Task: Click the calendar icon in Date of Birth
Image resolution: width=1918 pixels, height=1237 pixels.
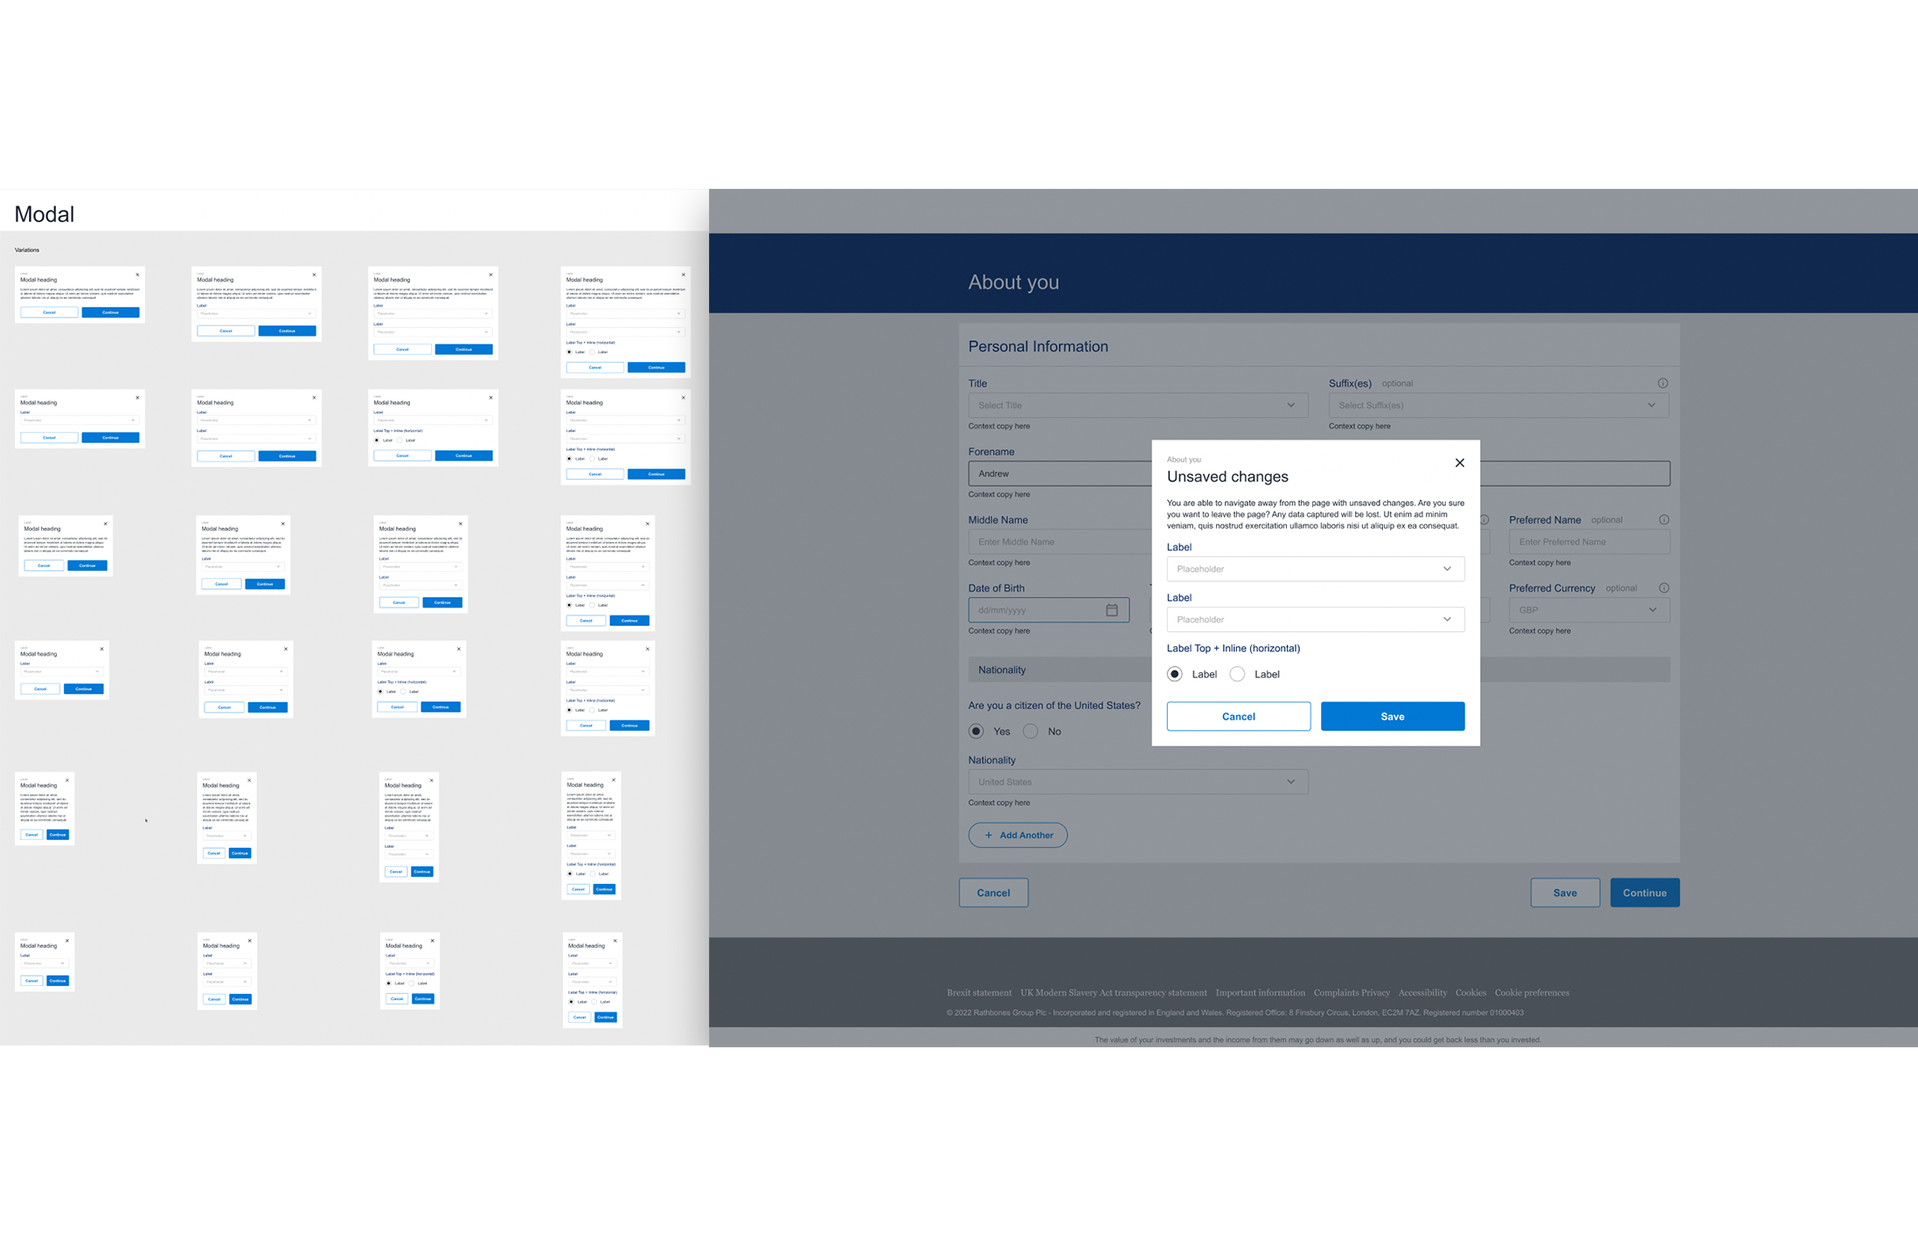Action: pyautogui.click(x=1111, y=610)
